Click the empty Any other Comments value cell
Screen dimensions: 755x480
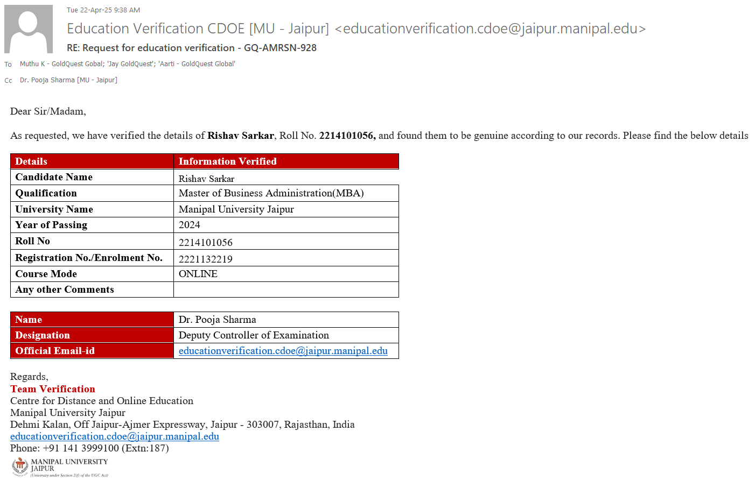coord(285,290)
